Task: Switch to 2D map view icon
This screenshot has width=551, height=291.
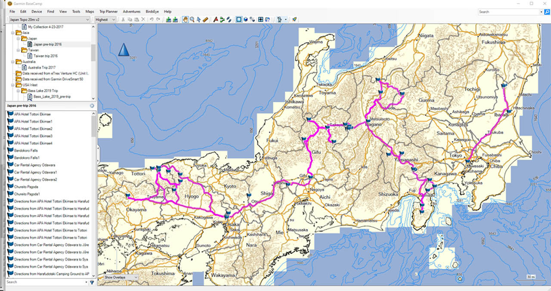Action: (239, 19)
